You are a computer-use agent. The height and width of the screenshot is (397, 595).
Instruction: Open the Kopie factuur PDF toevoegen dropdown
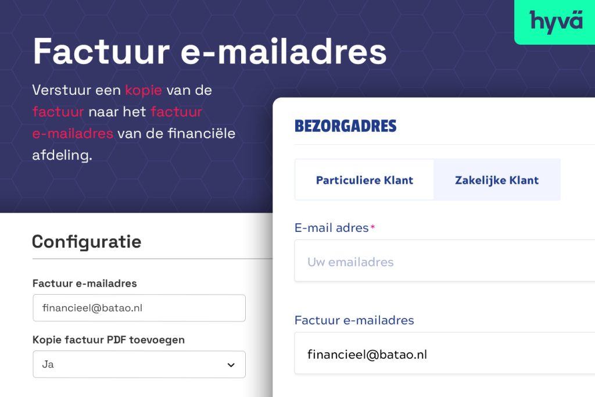click(139, 364)
